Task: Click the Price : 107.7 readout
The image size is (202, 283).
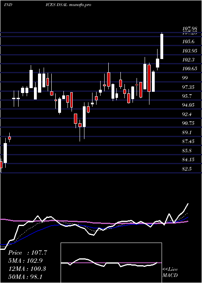Action: click(x=27, y=253)
